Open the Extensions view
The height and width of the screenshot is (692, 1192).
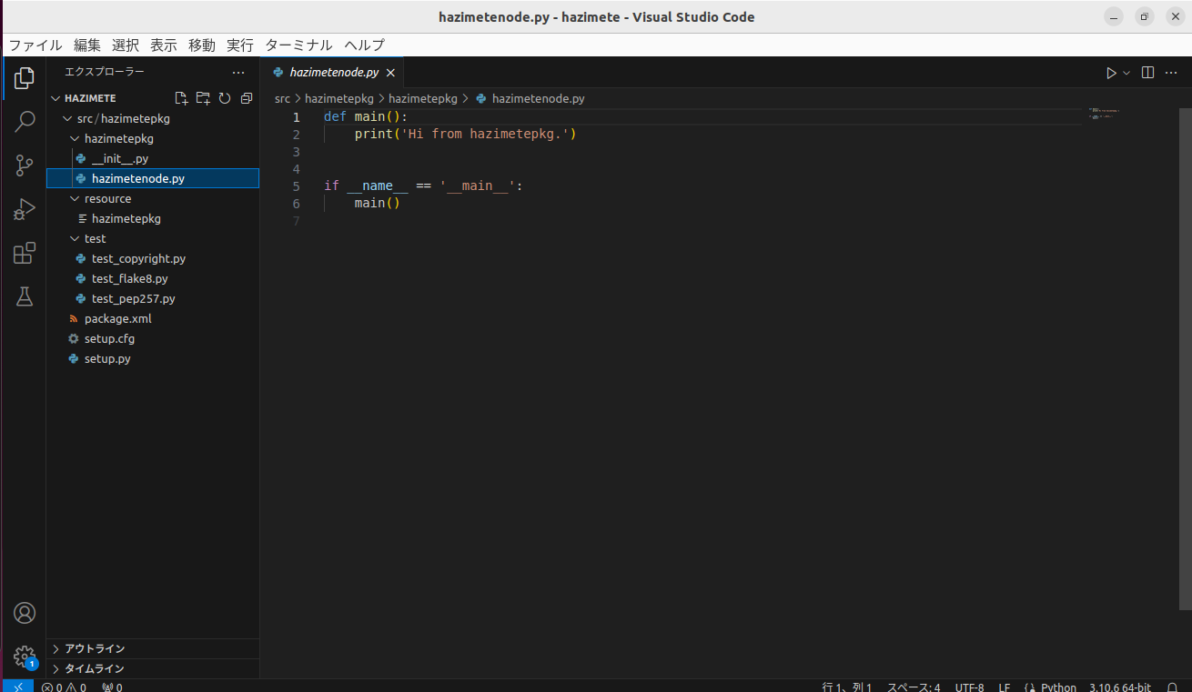point(25,254)
